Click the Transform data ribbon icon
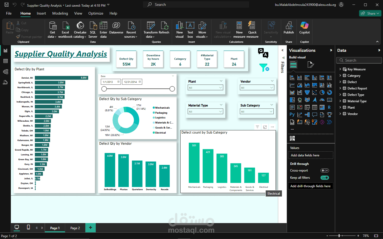Viewport: 383px width, 239px height. point(151,30)
